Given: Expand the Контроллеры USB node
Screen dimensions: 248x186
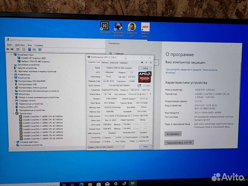Looking at the screenshot, I should click(x=12, y=84).
